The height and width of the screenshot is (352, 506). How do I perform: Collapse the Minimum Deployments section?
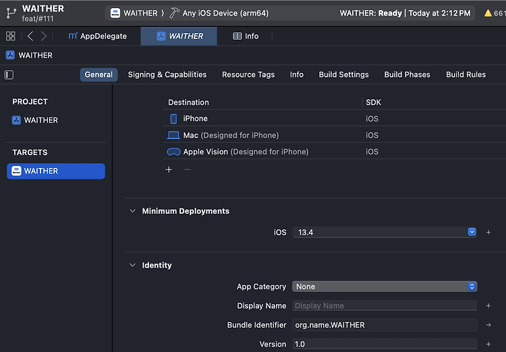click(x=132, y=211)
